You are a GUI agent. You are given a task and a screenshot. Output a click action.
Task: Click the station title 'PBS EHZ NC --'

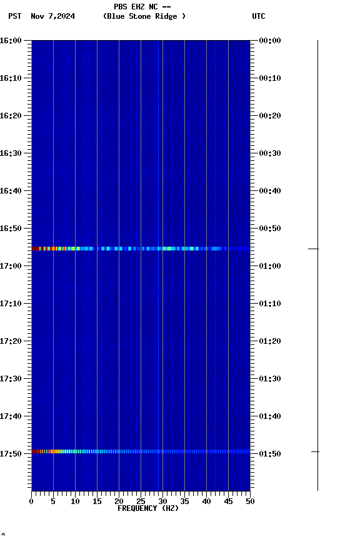[x=142, y=7]
